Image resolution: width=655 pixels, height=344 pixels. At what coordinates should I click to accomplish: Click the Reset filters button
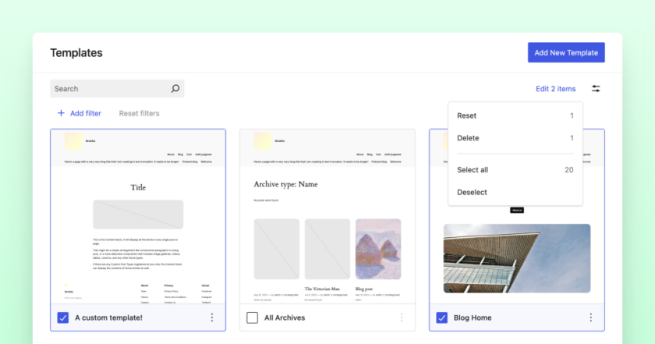click(x=139, y=113)
